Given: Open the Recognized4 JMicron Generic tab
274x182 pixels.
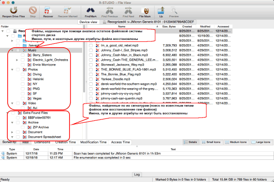Looking at the screenshot, I should (x=148, y=22).
